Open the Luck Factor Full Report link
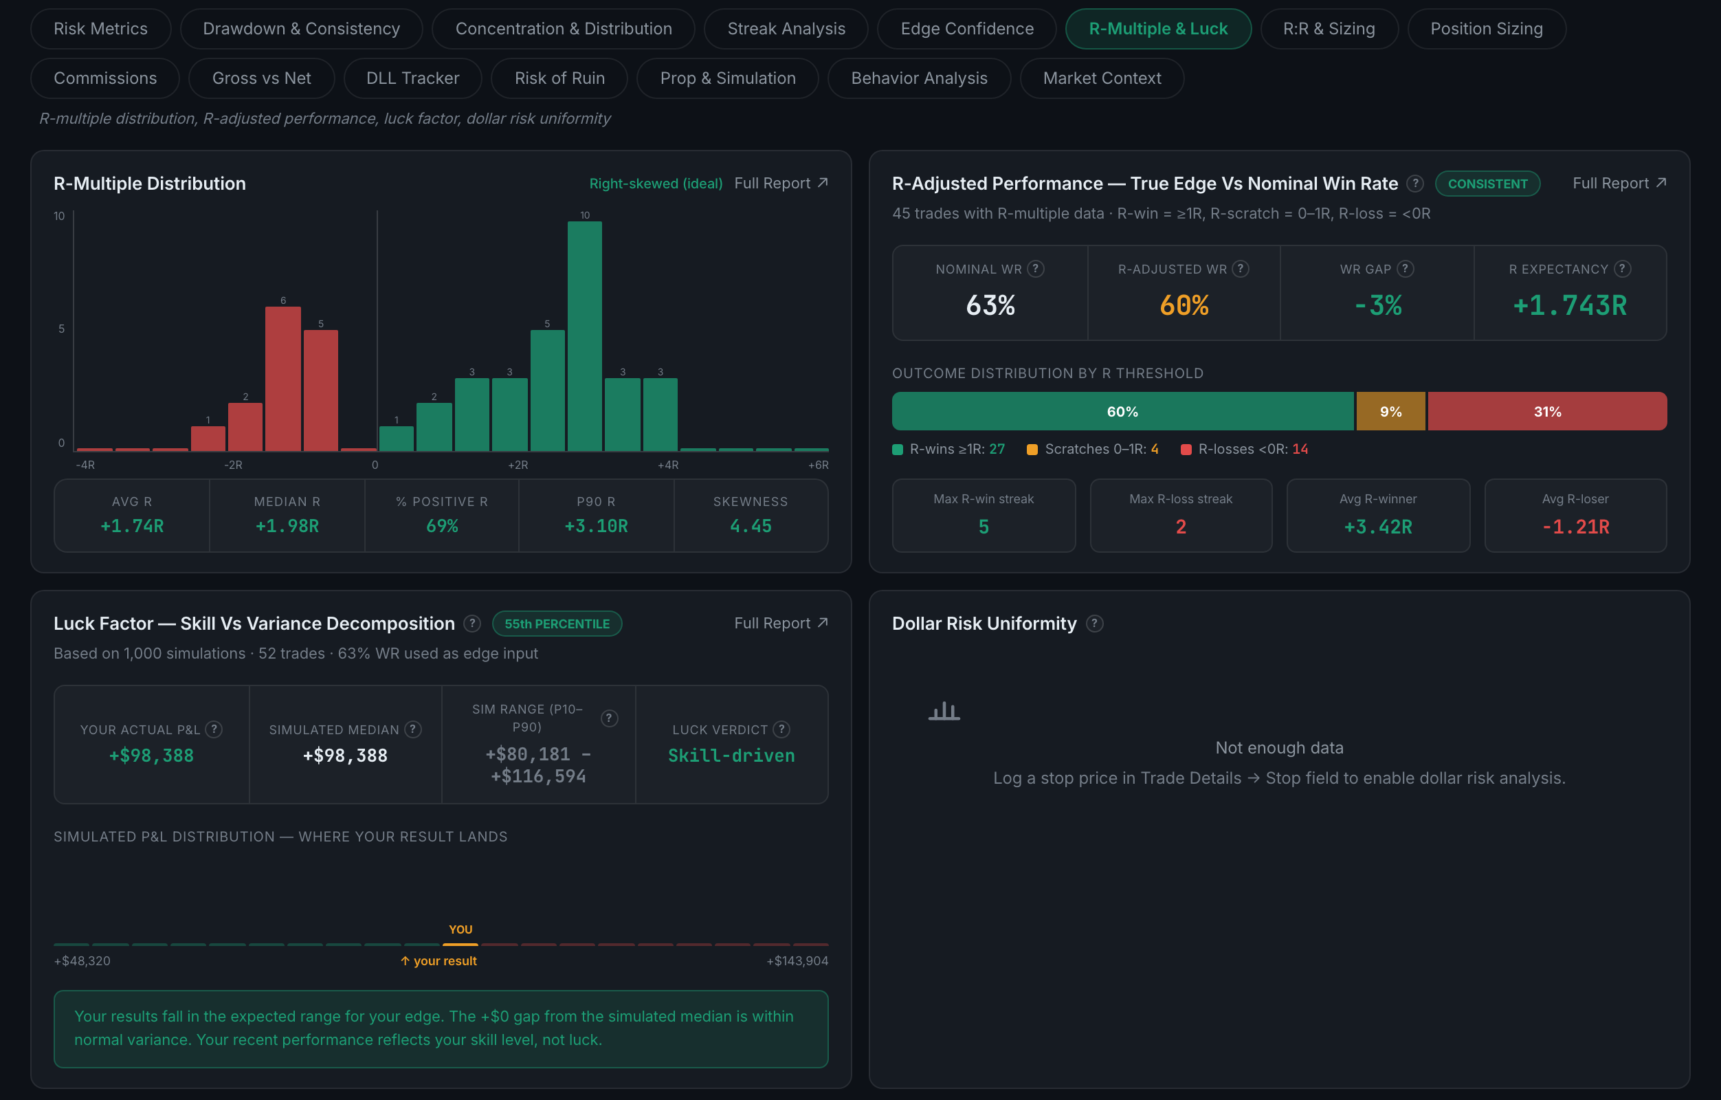Viewport: 1721px width, 1100px height. click(781, 624)
